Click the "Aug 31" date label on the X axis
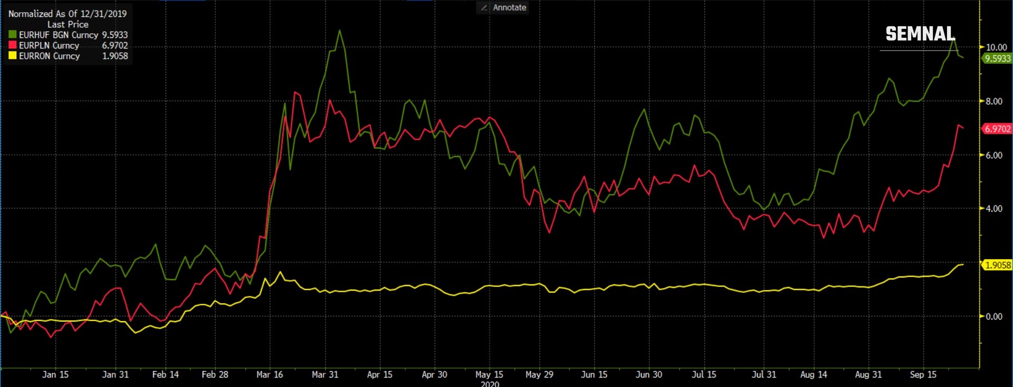Screen dimensions: 1013x387 click(868, 374)
